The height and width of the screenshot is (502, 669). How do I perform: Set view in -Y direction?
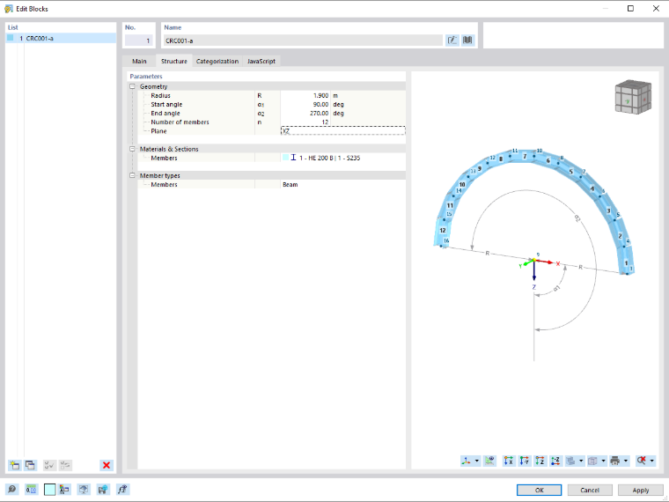525,461
